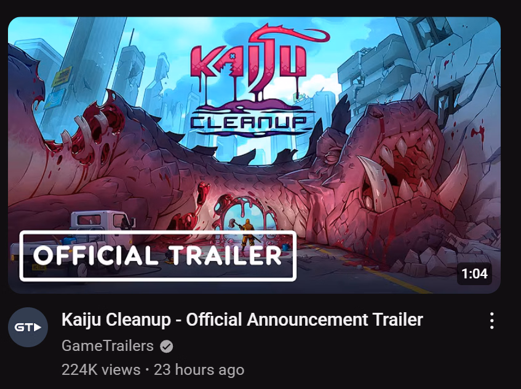Click the CLEANUP wordmark under the Kaiju logo
Image resolution: width=521 pixels, height=389 pixels.
249,122
